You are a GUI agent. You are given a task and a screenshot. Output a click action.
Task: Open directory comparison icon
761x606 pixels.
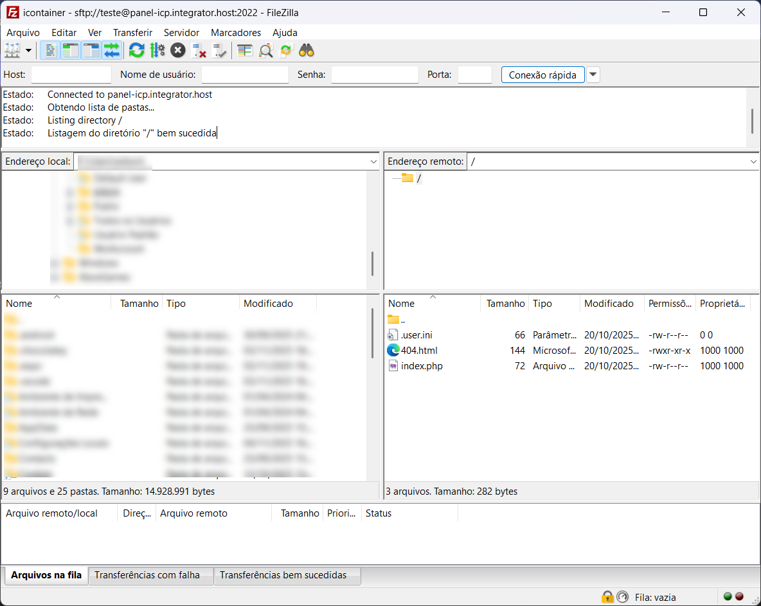coord(265,50)
